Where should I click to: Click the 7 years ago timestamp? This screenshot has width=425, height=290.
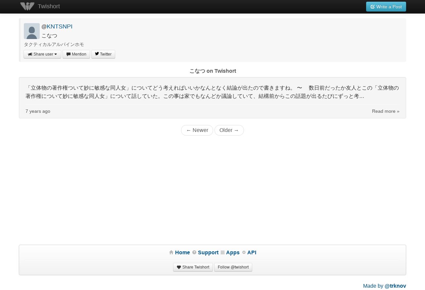pyautogui.click(x=38, y=111)
